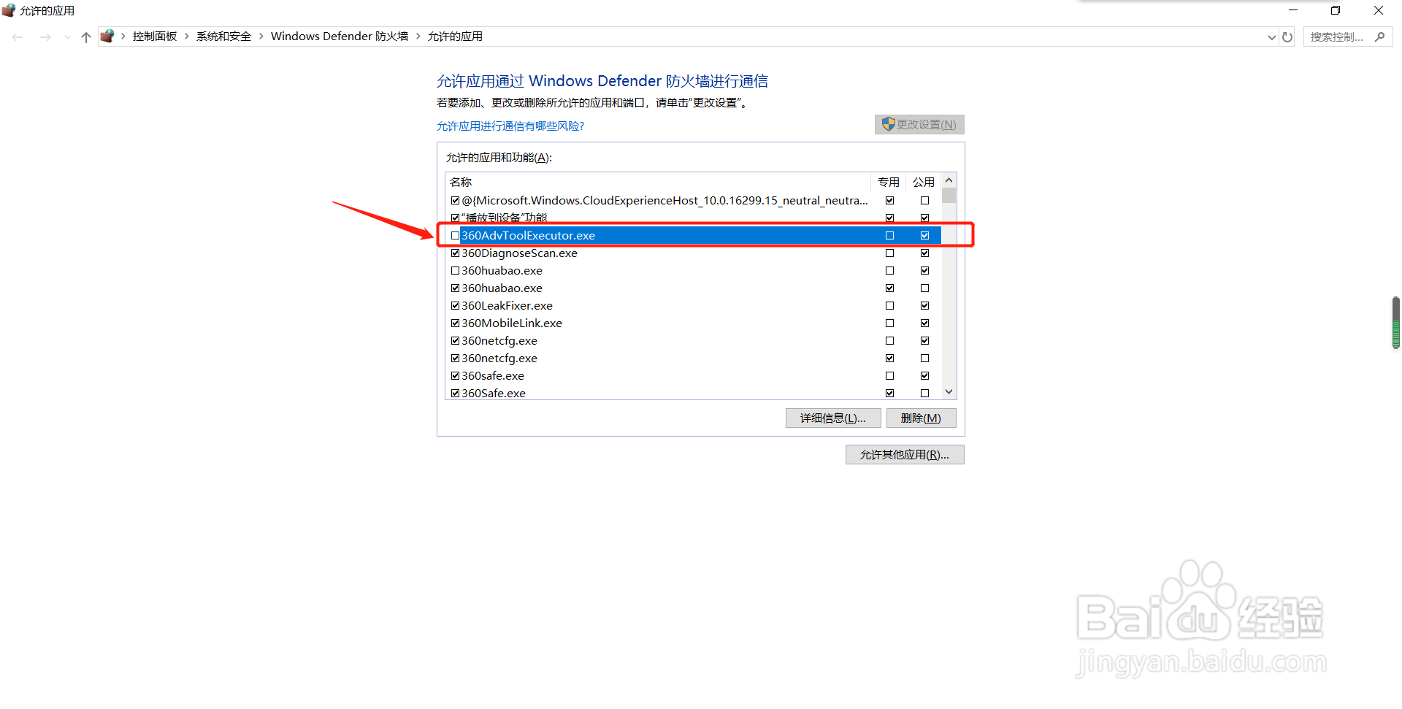Refresh the control panel page
This screenshot has width=1402, height=709.
[x=1287, y=37]
